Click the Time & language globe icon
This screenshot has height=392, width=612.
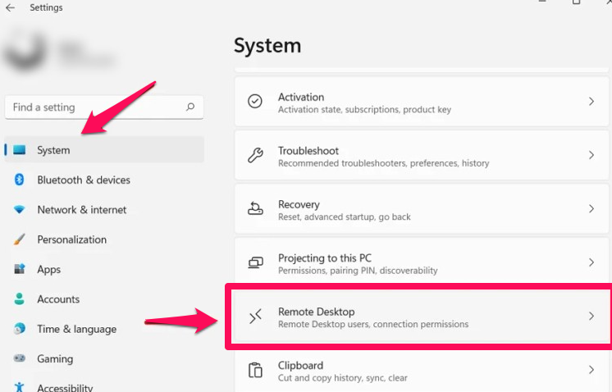(x=19, y=328)
